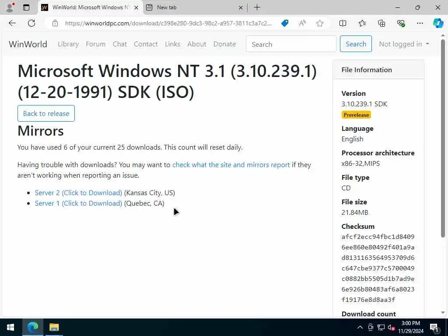448x336 pixels.
Task: Open the Chat nav item
Action: coord(119,44)
